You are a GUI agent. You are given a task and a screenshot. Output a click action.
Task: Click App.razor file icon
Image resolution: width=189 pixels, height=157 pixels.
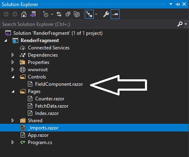(23, 135)
